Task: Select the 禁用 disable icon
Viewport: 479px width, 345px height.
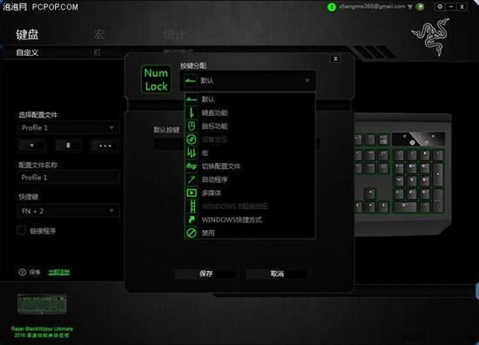Action: click(x=192, y=233)
